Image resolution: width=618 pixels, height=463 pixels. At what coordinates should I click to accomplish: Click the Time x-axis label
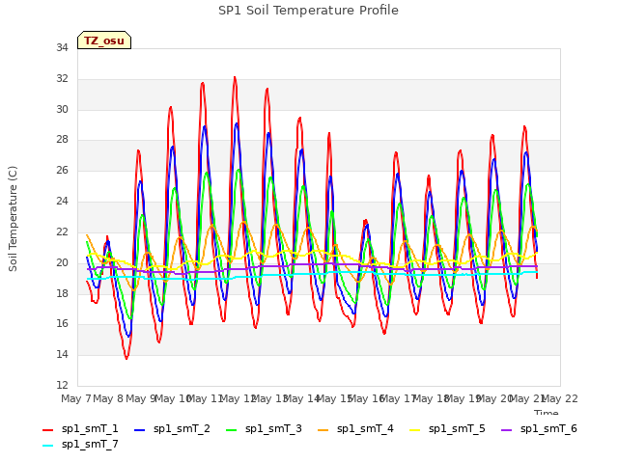[x=547, y=412]
